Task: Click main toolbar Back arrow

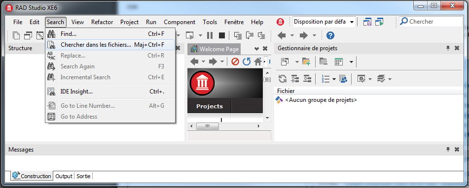Action: click(282, 36)
